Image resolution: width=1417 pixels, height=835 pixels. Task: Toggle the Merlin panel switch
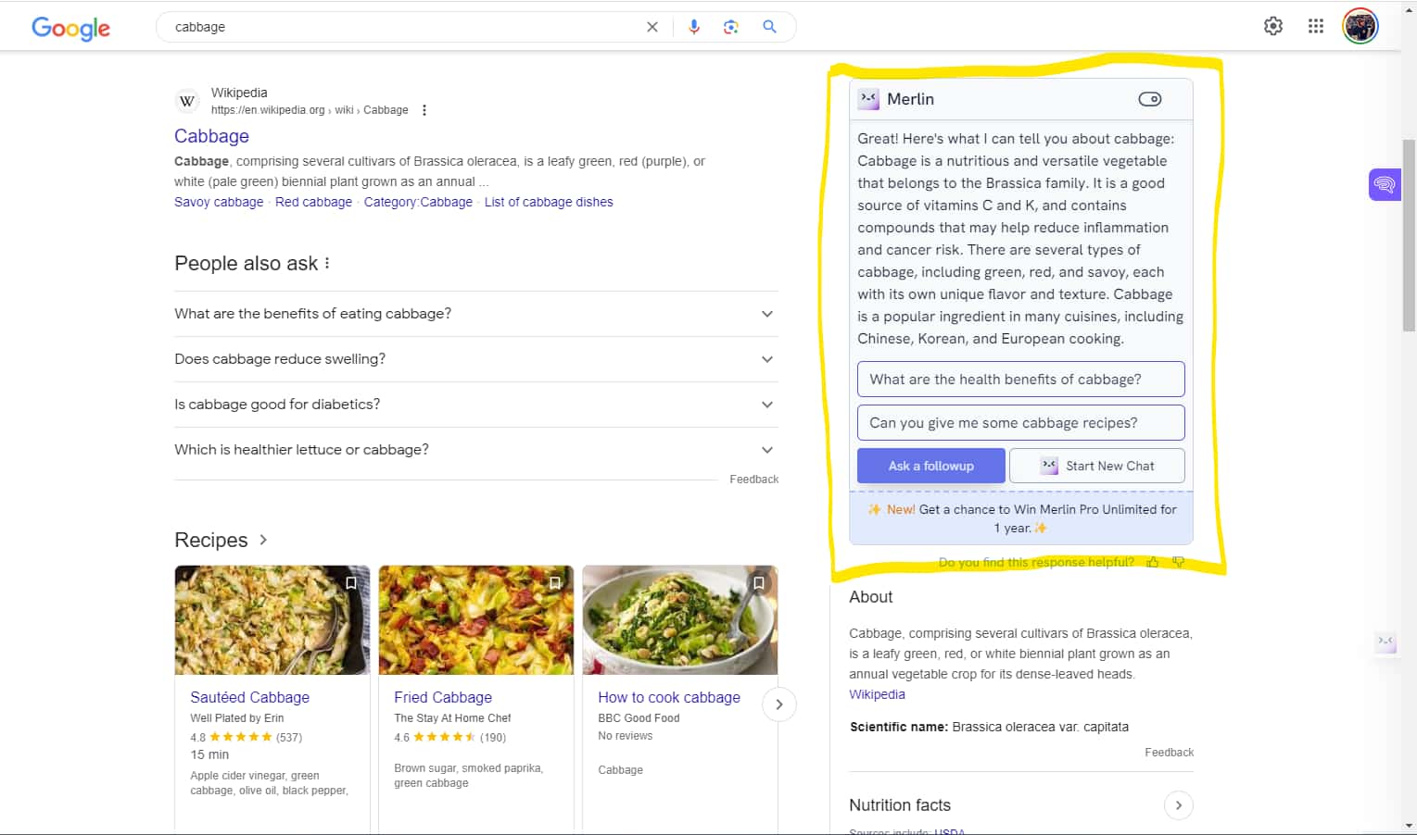pos(1150,99)
